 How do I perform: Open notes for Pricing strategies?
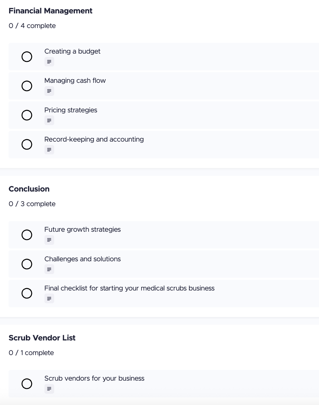click(49, 120)
